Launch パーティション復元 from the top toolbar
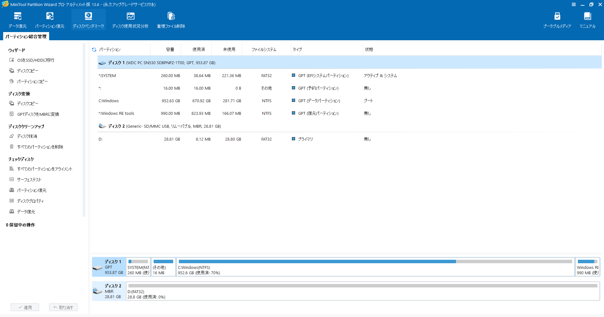This screenshot has height=317, width=604. [x=50, y=20]
